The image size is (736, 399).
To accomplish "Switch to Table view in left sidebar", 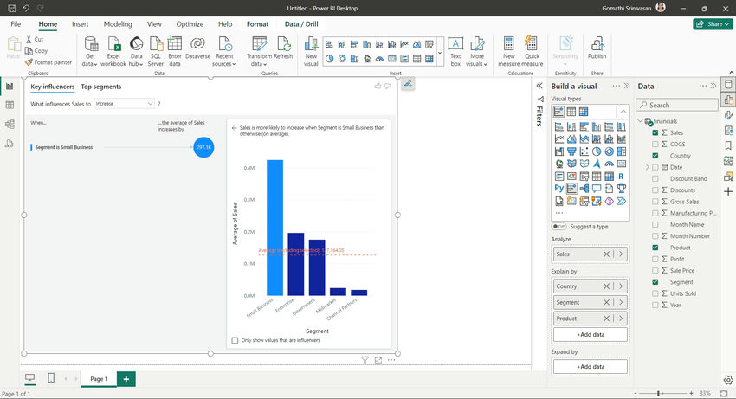I will 10,105.
